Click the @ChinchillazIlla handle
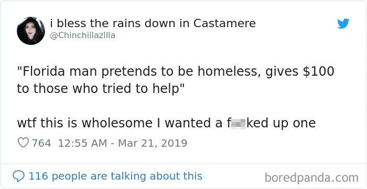The width and height of the screenshot is (367, 189). click(83, 36)
